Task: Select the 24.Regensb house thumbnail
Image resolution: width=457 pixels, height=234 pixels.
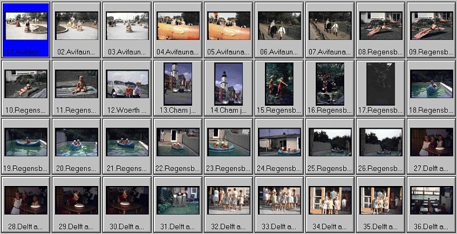Action: 279,142
